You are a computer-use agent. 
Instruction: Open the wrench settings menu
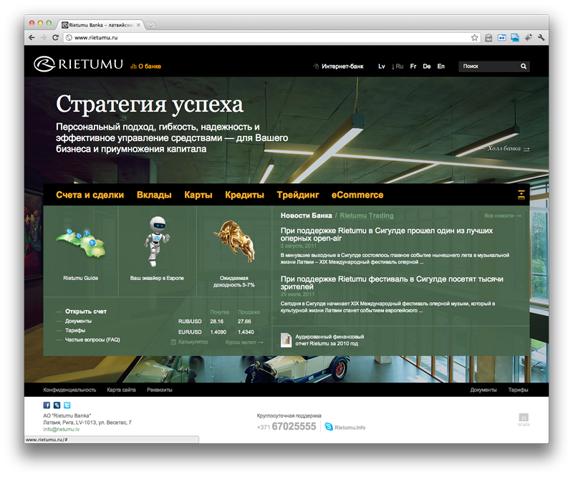[541, 37]
